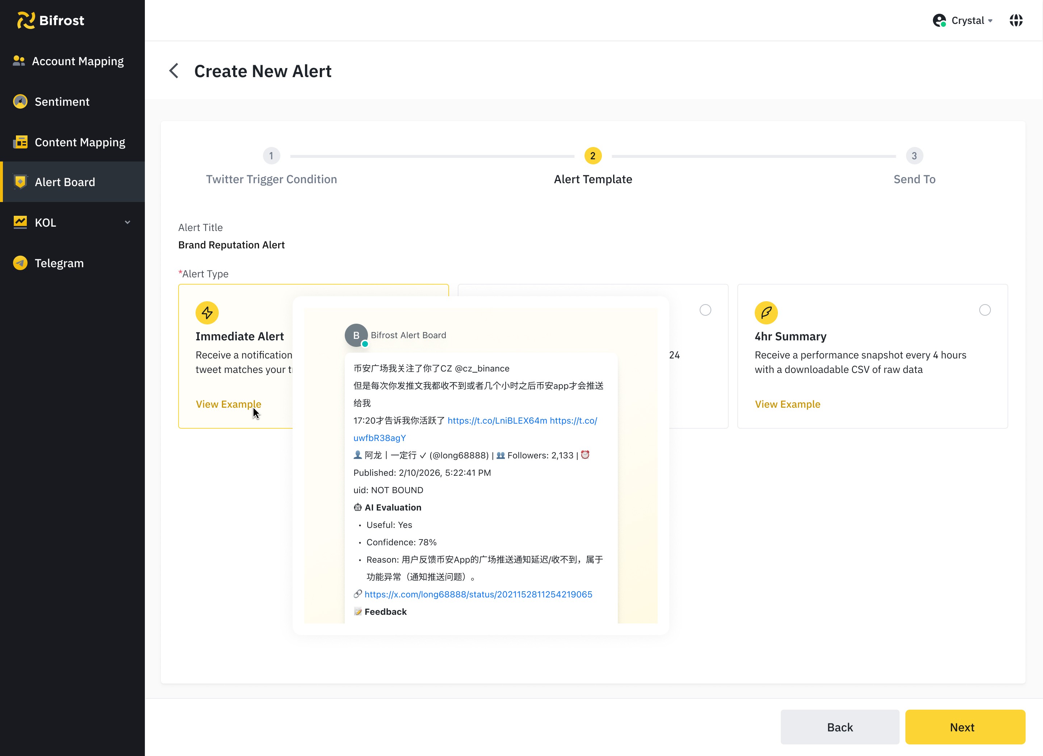Click View Example under 4hr Summary
The width and height of the screenshot is (1043, 756).
787,404
